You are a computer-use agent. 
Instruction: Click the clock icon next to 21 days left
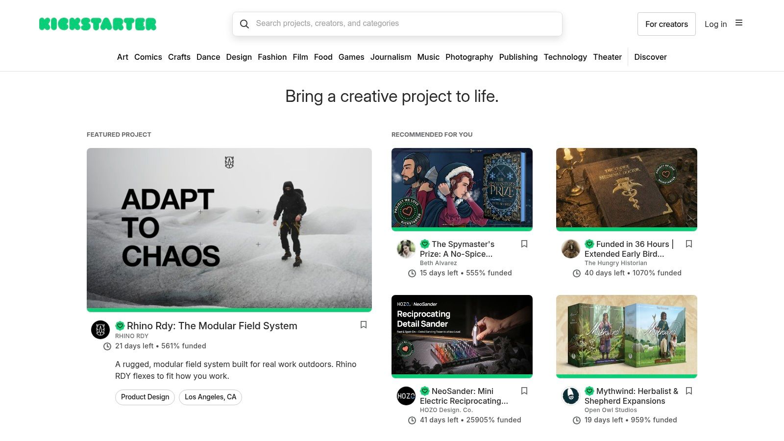point(106,346)
